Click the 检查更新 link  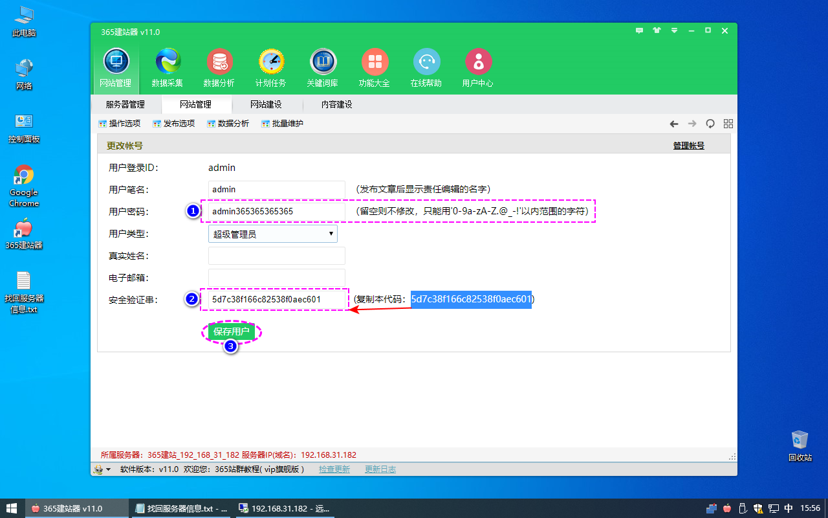334,469
